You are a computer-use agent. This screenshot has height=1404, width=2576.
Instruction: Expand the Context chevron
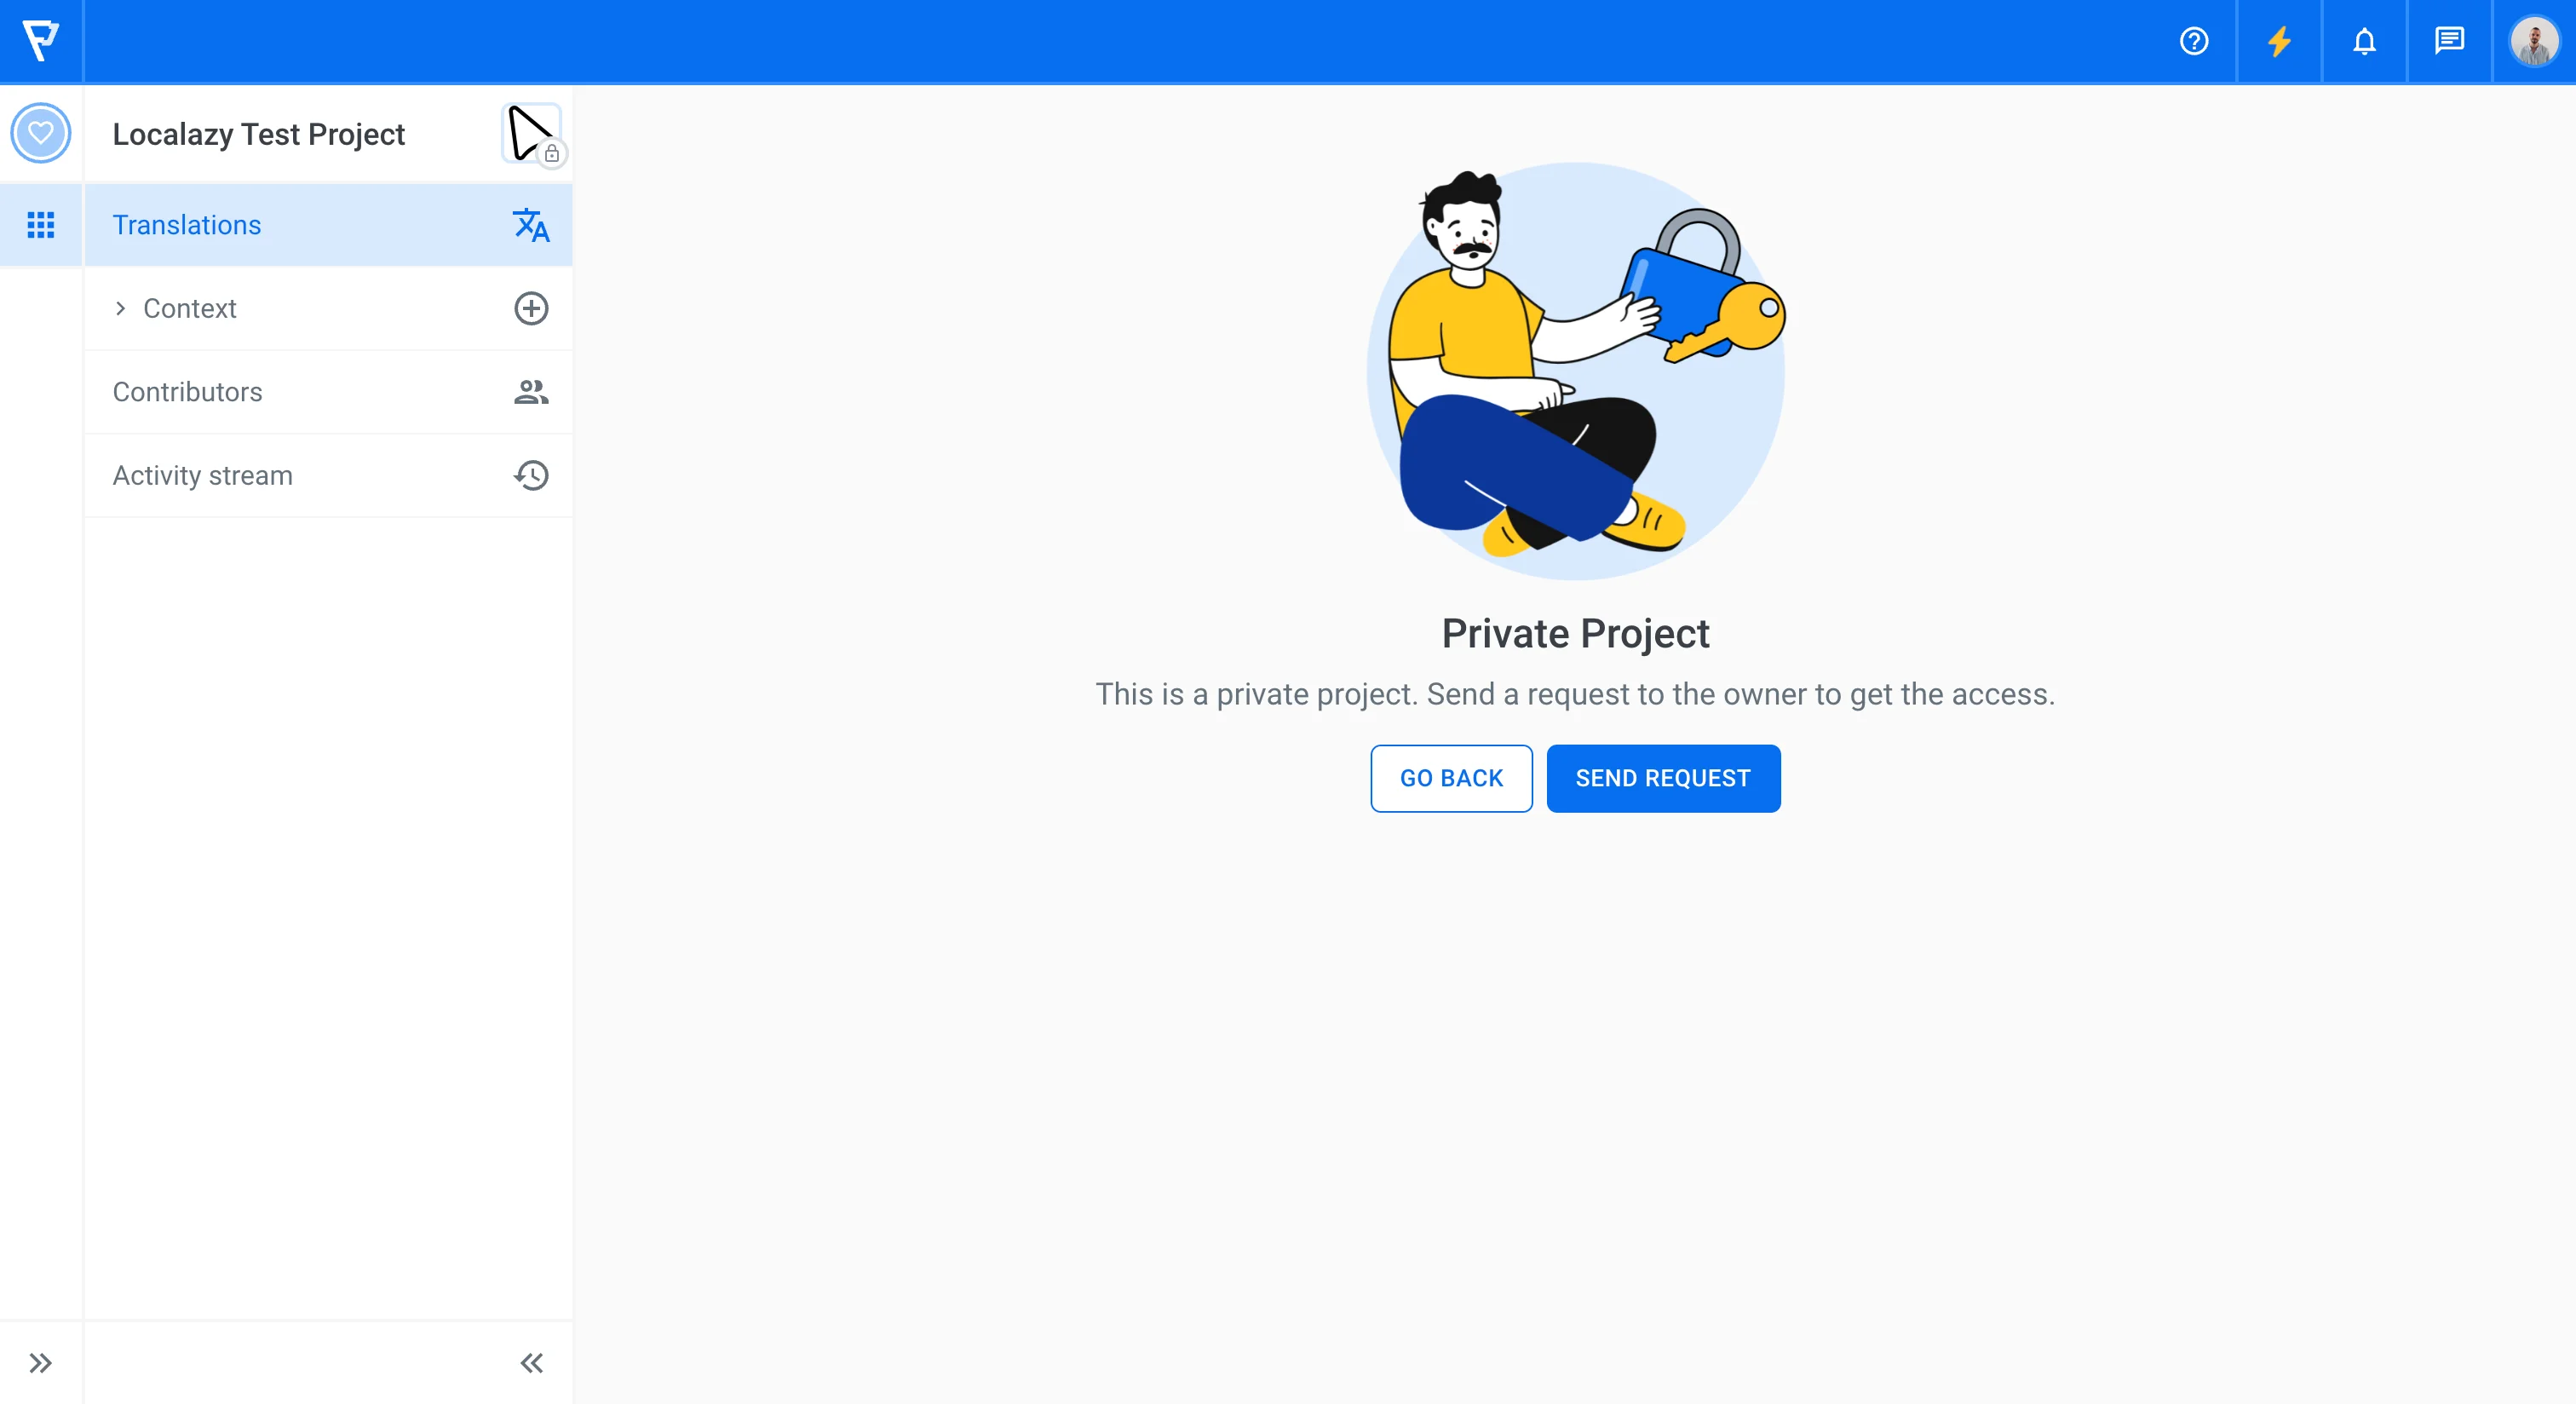[x=120, y=308]
